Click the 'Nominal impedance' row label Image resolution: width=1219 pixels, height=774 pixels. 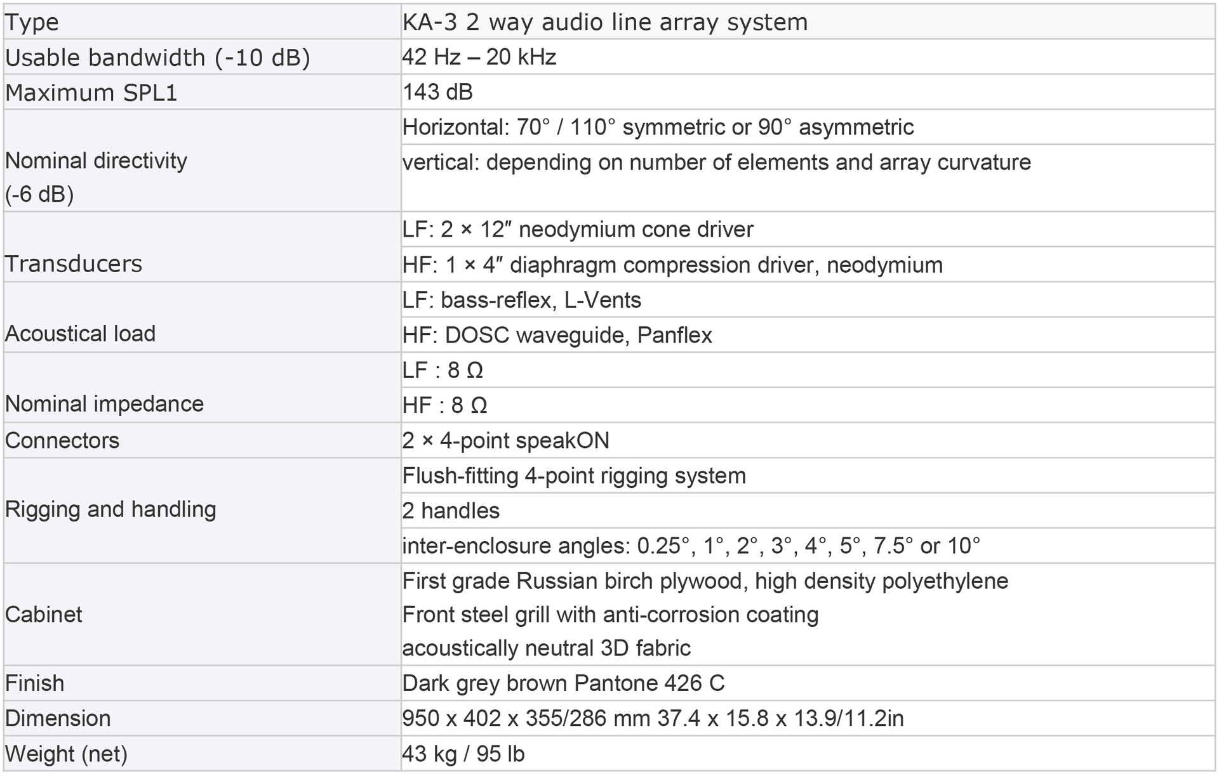pyautogui.click(x=104, y=404)
